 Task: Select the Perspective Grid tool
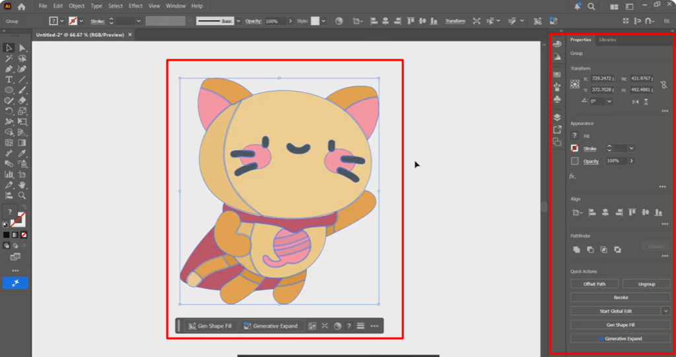tap(22, 132)
